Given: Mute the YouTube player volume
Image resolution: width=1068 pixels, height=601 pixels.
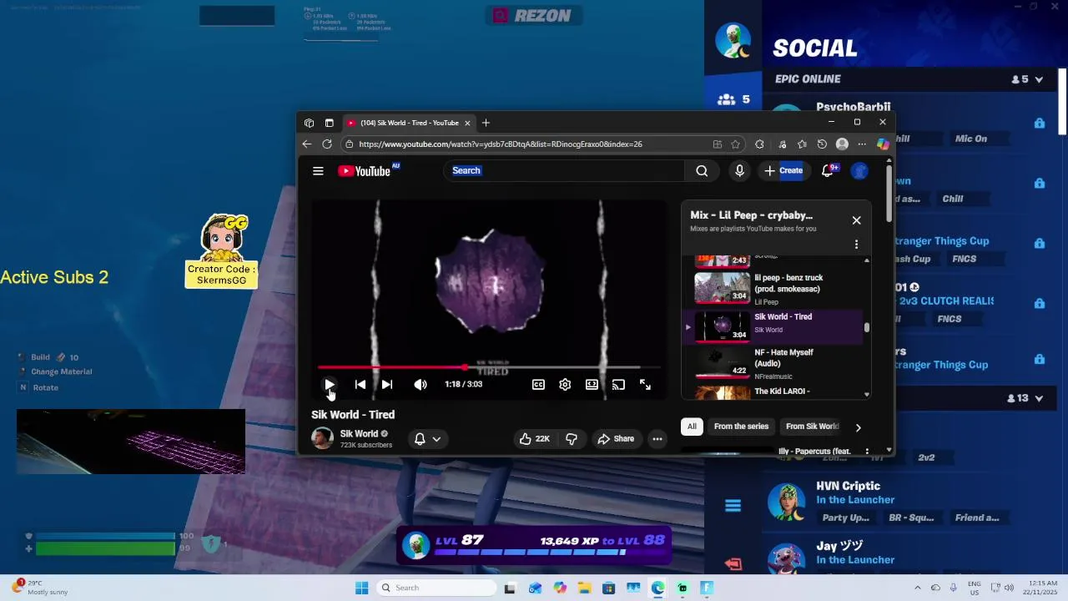Looking at the screenshot, I should point(421,384).
